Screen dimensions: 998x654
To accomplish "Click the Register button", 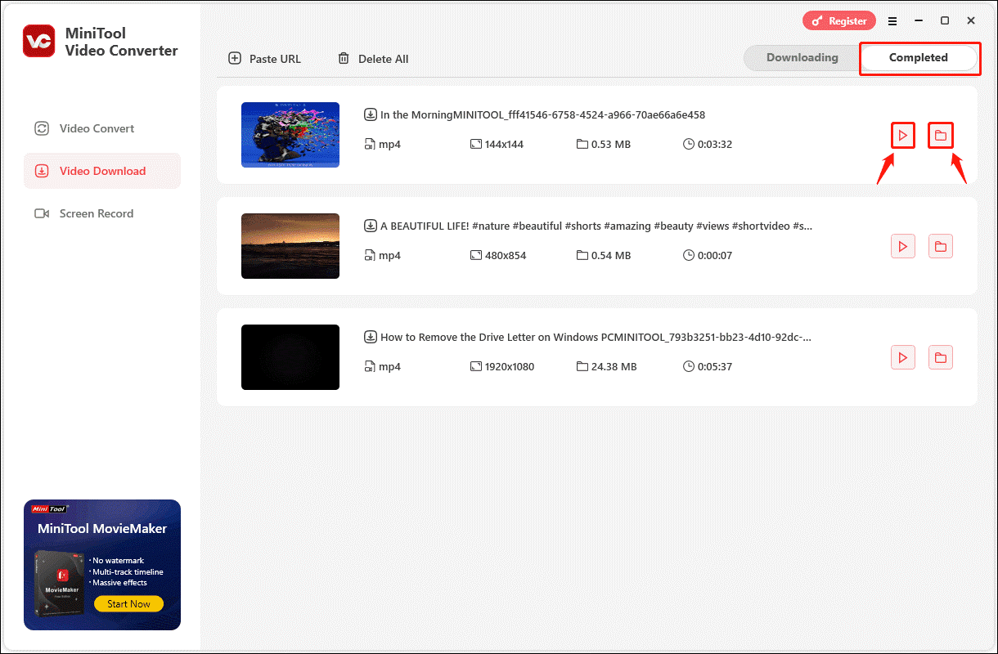I will pos(838,20).
